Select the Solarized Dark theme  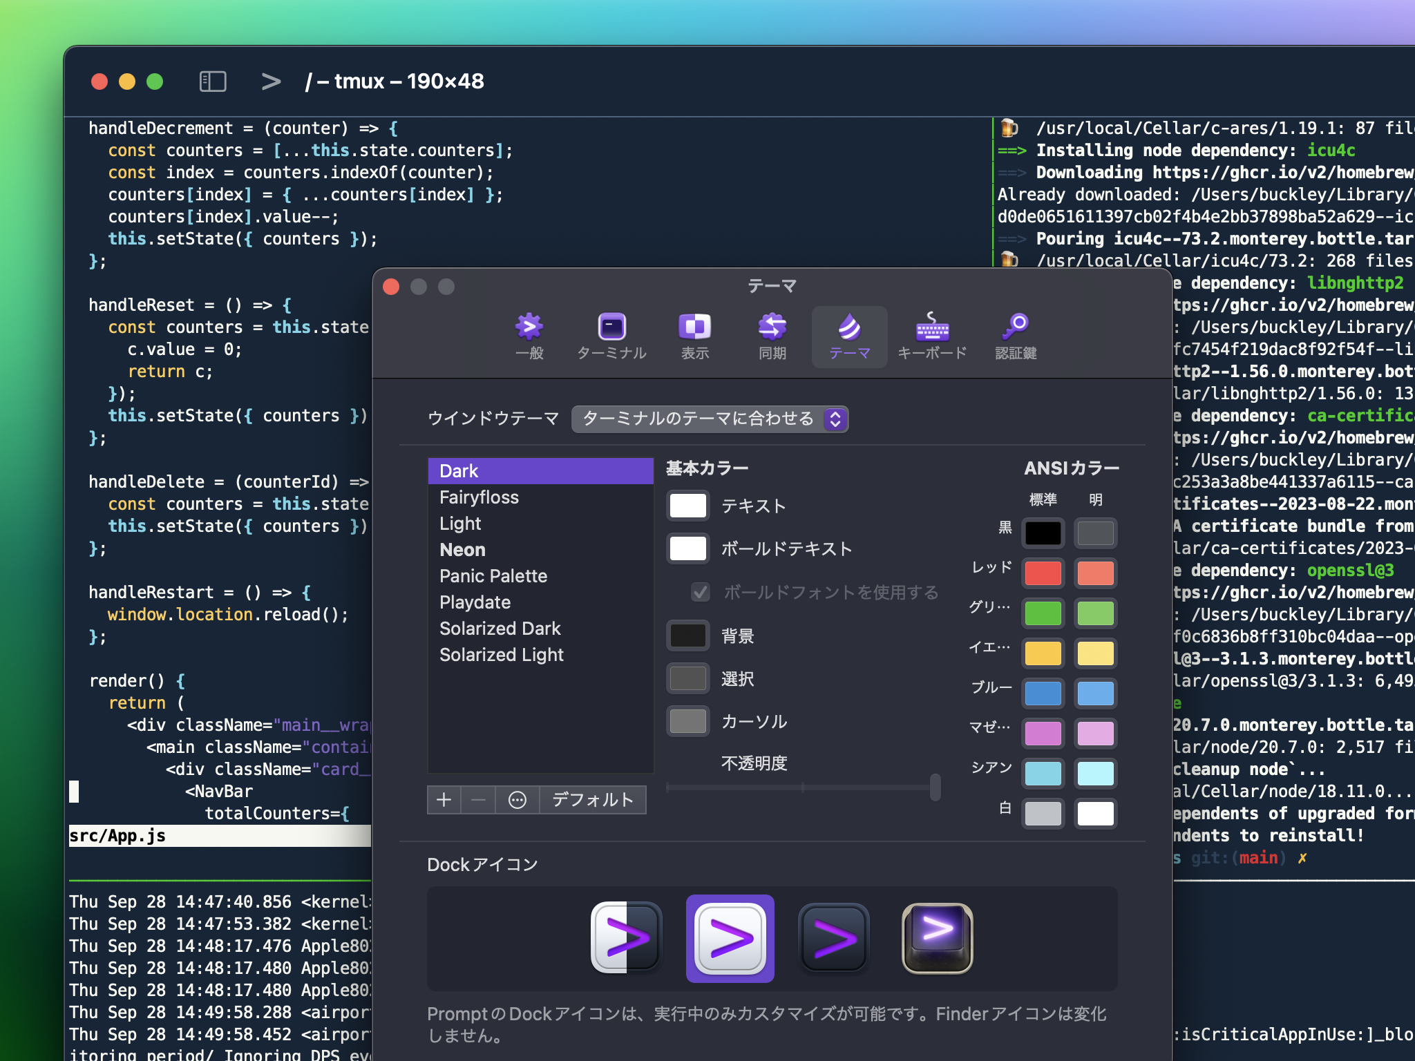500,628
